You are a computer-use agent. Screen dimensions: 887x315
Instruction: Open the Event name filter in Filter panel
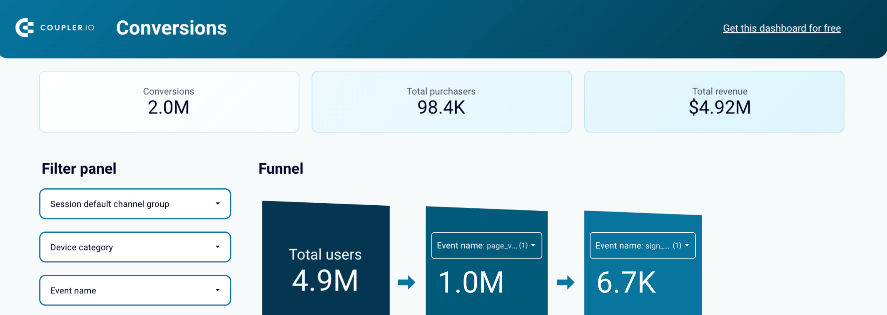135,290
